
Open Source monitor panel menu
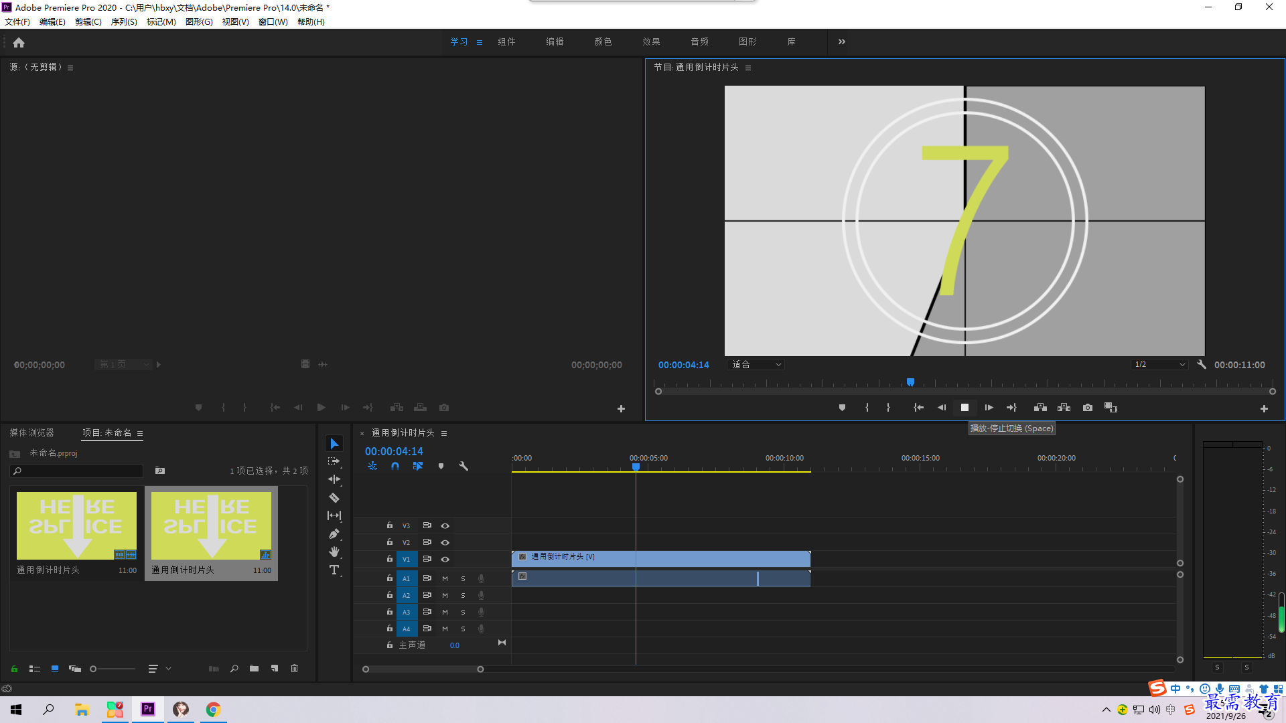70,68
